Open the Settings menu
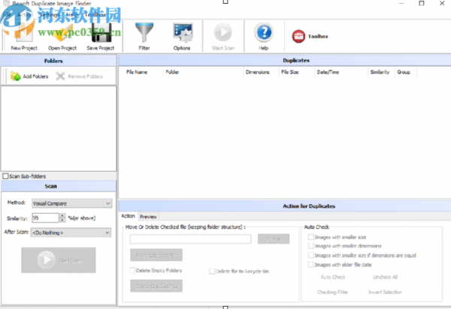This screenshot has height=309, width=451. 49,14
